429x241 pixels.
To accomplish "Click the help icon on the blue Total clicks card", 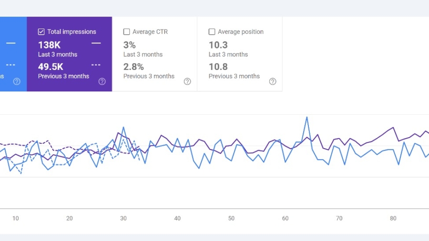I will click(17, 81).
